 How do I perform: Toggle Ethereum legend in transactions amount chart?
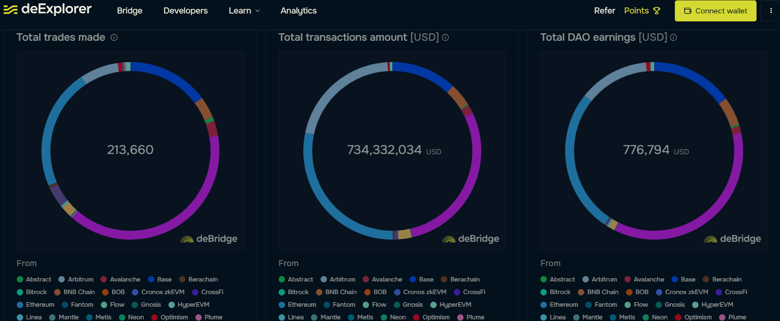pos(297,305)
